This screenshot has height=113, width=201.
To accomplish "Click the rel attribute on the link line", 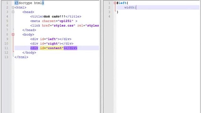I will click(x=80, y=25).
